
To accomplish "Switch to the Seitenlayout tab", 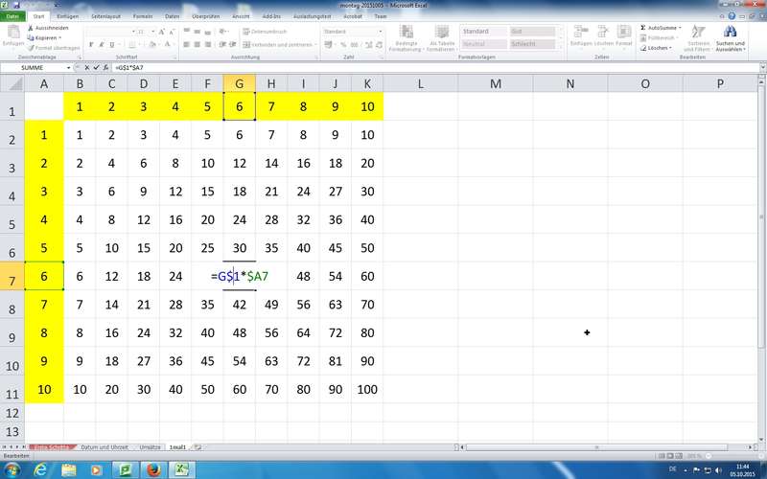I will coord(105,16).
